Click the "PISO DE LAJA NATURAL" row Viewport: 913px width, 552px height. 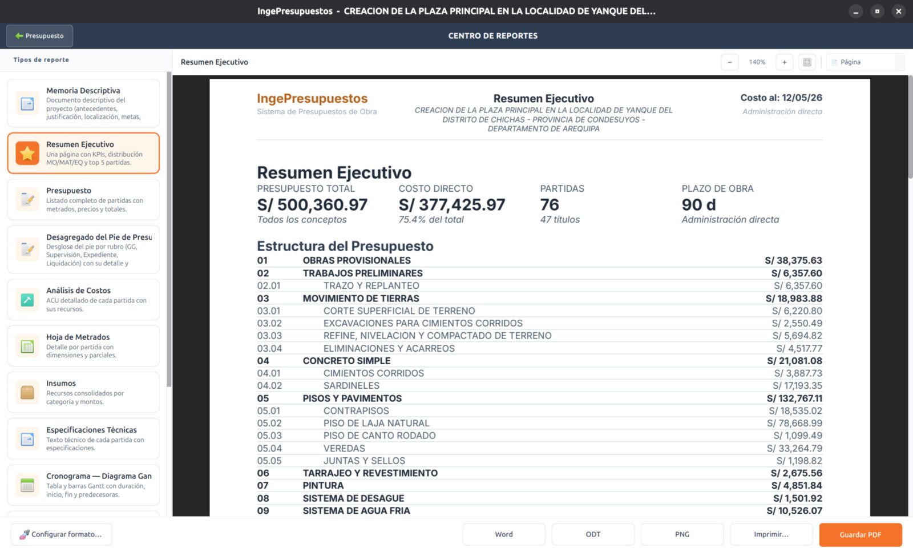(540, 424)
